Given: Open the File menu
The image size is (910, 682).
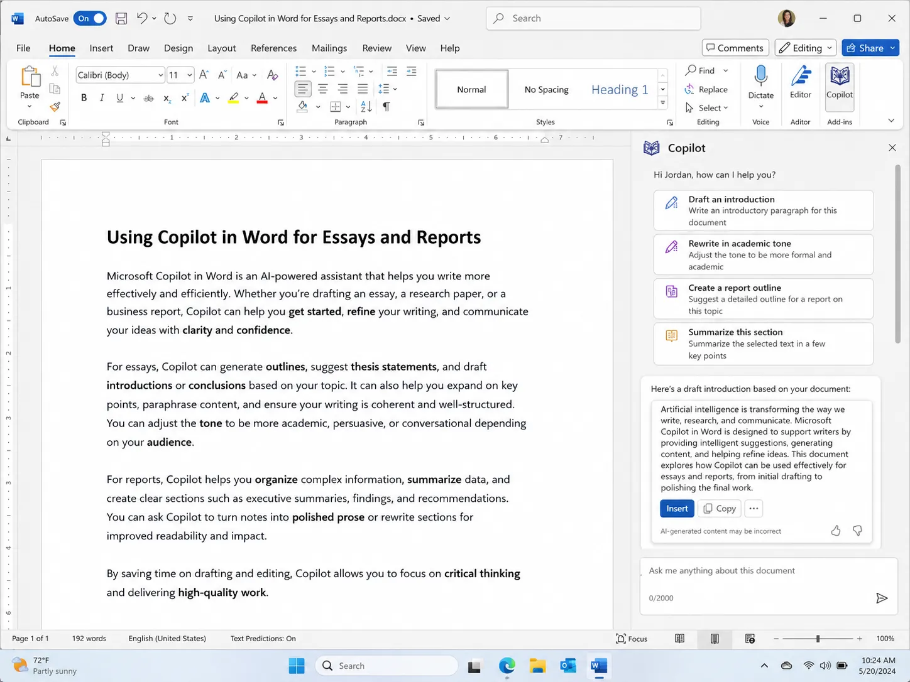Looking at the screenshot, I should click(23, 48).
